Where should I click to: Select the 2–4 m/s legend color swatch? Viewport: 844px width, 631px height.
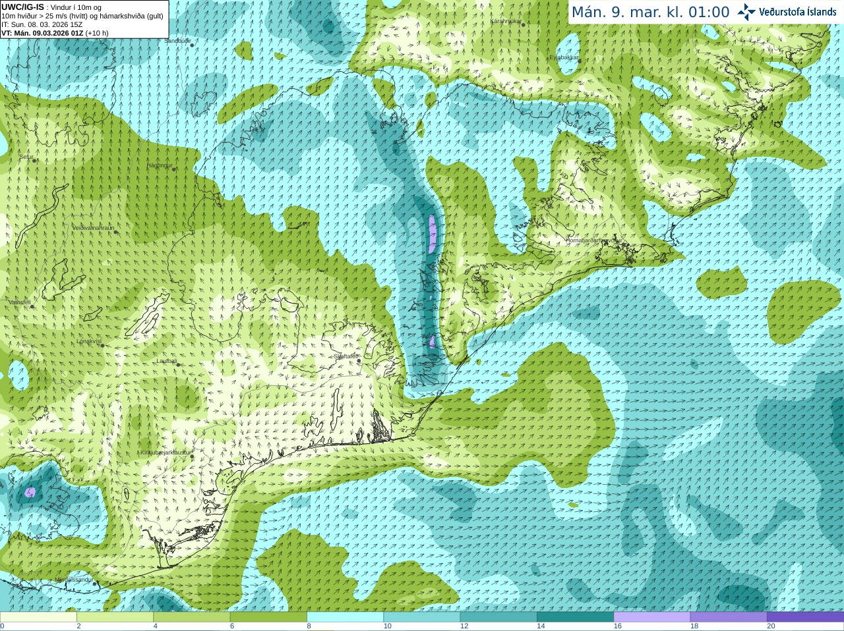(115, 617)
